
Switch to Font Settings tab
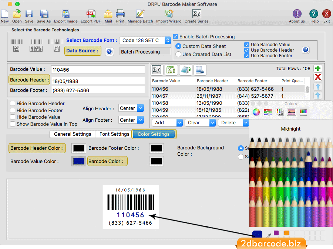pos(114,134)
